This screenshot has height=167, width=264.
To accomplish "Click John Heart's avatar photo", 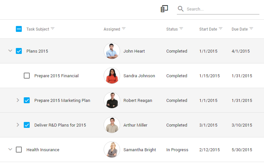I will pyautogui.click(x=112, y=51).
